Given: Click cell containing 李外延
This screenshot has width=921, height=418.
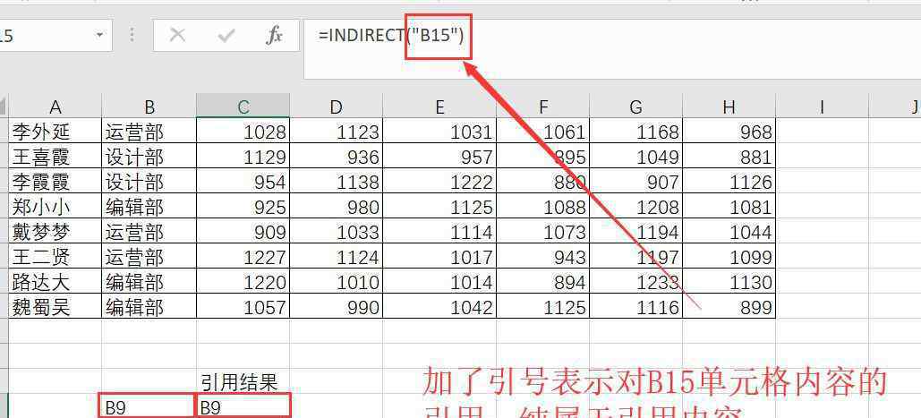Looking at the screenshot, I should tap(55, 132).
